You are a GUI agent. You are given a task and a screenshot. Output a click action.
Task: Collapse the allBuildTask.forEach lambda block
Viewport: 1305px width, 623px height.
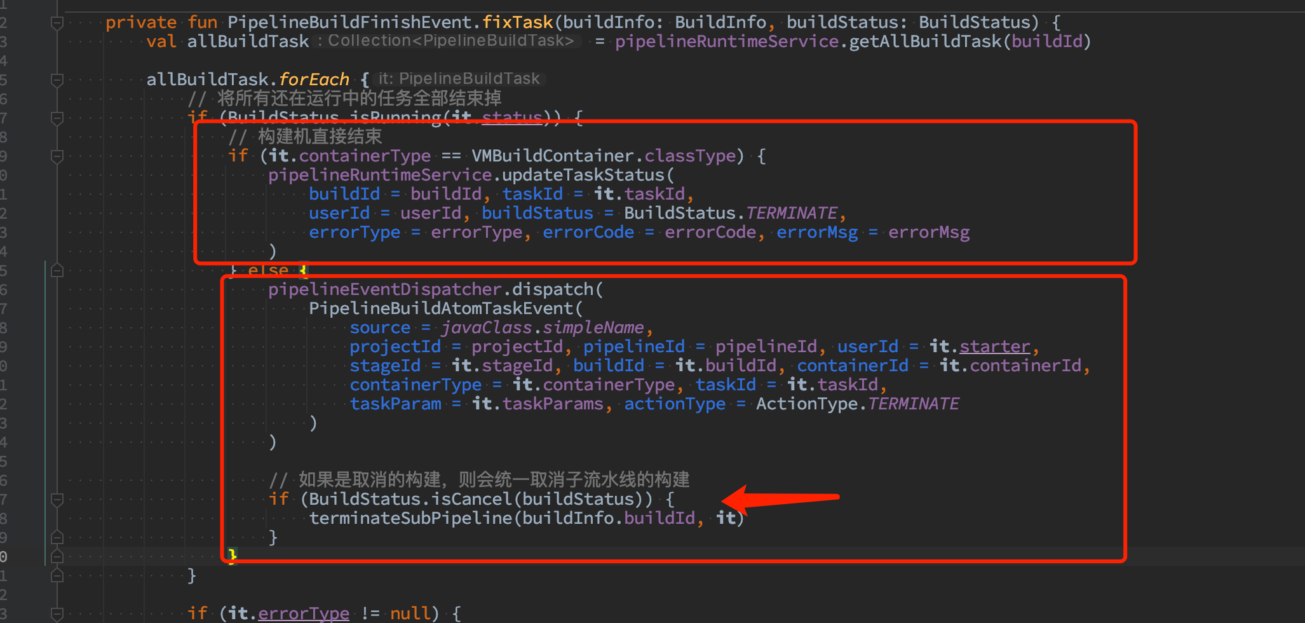(x=56, y=79)
